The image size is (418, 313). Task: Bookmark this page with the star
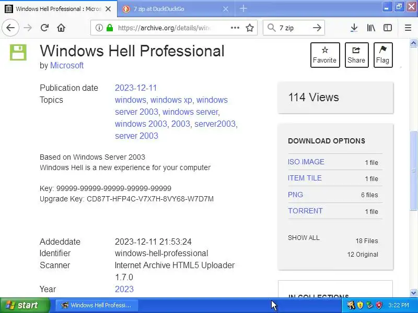click(x=250, y=28)
